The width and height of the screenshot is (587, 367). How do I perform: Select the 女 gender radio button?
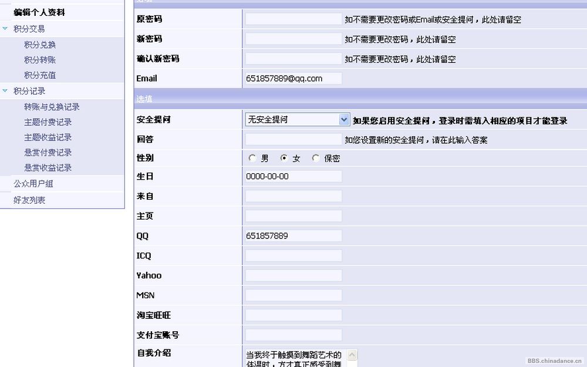[x=284, y=158]
